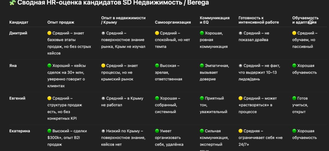Screen dimensions: 329x151
Task: Select the Опыт продаж column header
Action: coord(61,22)
